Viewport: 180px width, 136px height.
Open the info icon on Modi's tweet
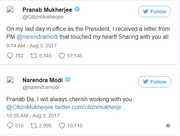[168, 126]
